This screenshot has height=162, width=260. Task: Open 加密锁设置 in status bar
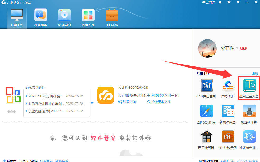[x=208, y=161]
